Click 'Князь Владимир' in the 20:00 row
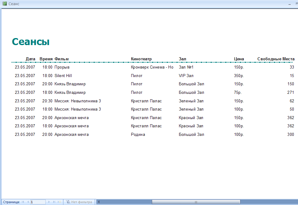The height and width of the screenshot is (205, 298). click(x=70, y=84)
